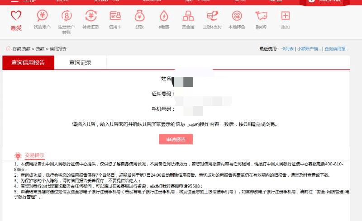Switch to the 查询记录 tab

pyautogui.click(x=80, y=62)
